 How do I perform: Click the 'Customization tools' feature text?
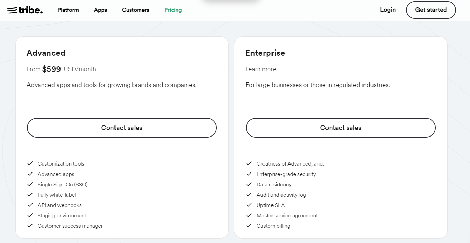coord(61,164)
